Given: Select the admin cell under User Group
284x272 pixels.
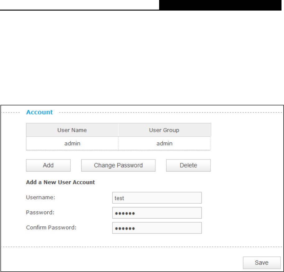Looking at the screenshot, I should tap(164, 143).
